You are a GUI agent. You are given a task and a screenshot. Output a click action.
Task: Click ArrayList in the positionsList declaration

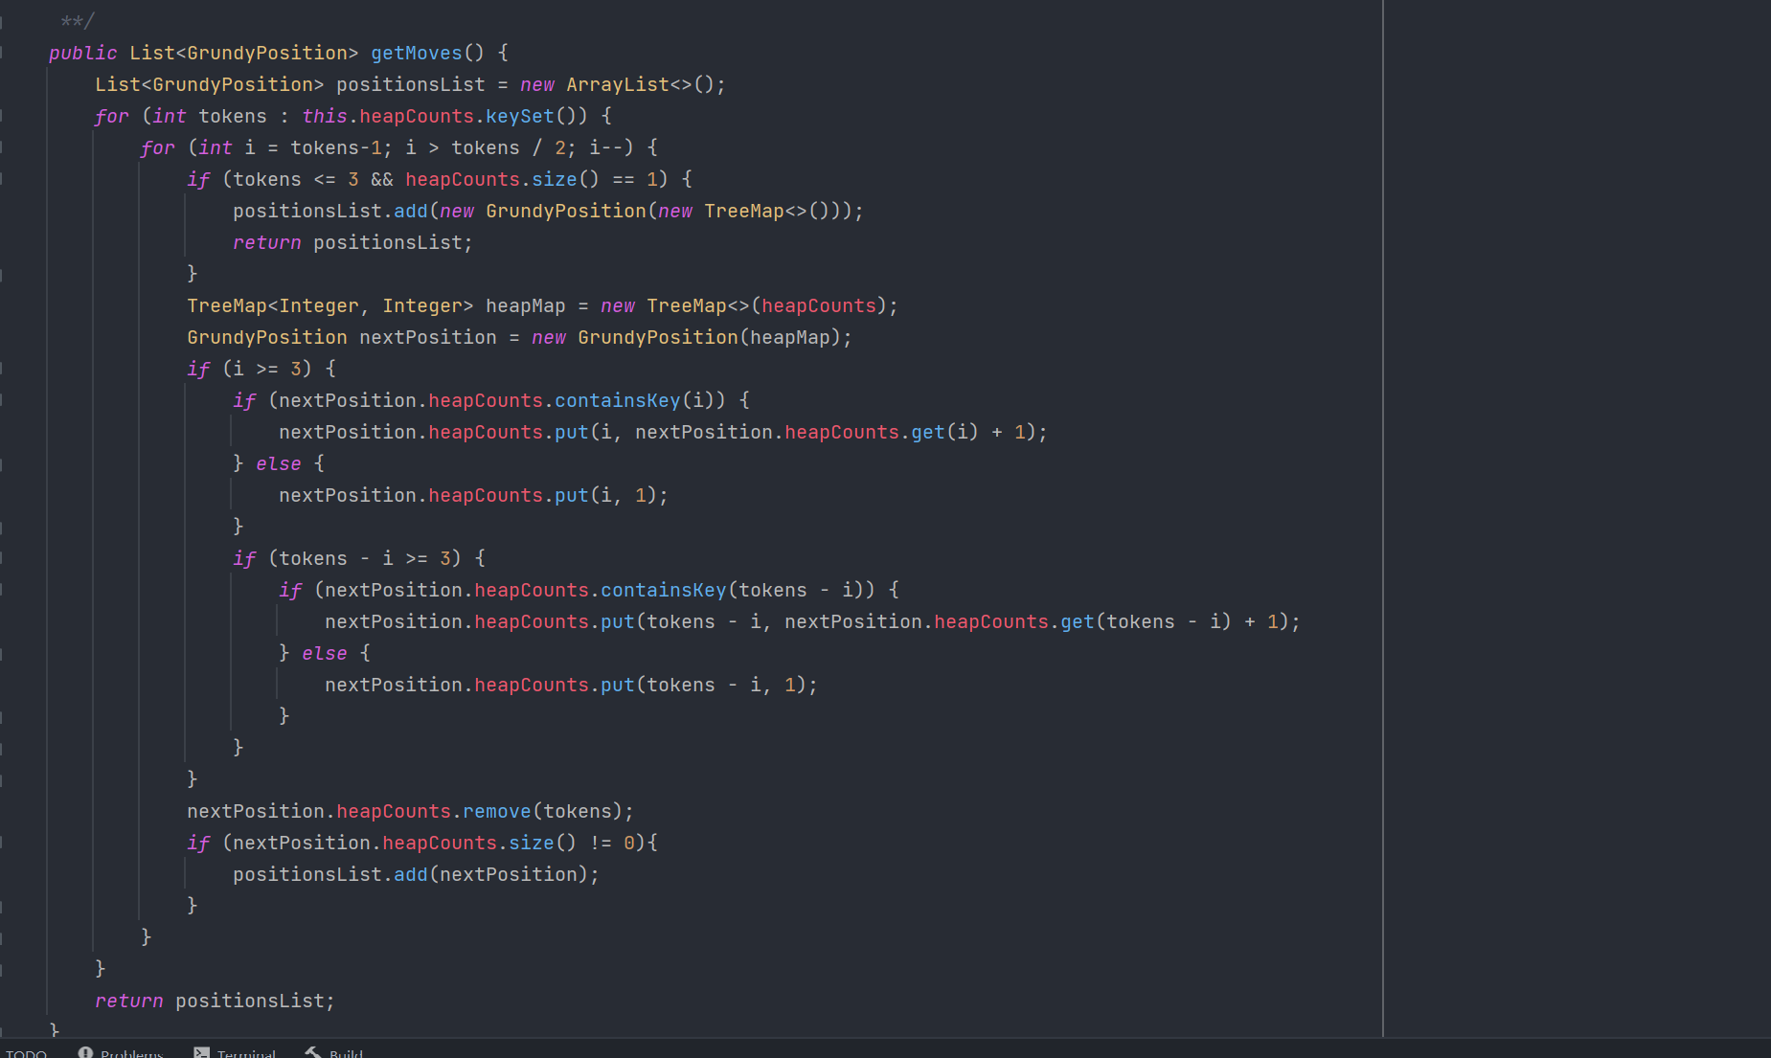tap(617, 84)
